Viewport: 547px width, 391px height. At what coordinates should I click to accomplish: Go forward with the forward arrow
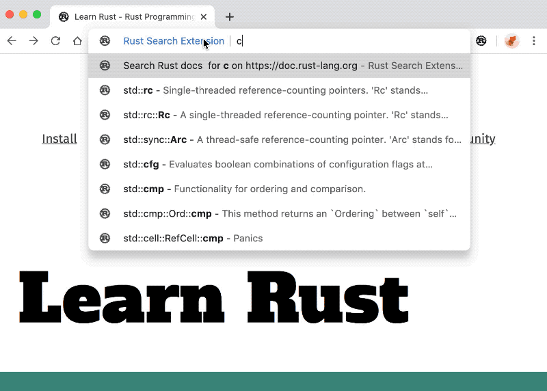(x=34, y=41)
